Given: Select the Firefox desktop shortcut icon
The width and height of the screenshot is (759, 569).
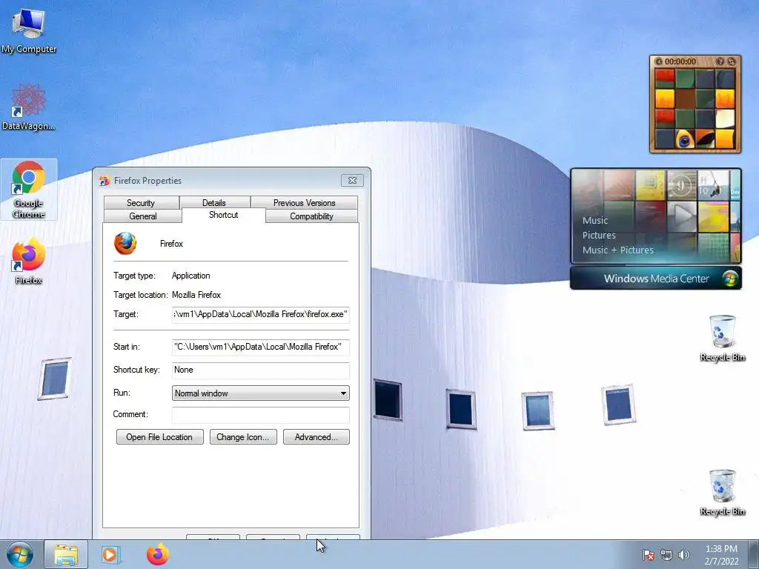Looking at the screenshot, I should coord(29,261).
